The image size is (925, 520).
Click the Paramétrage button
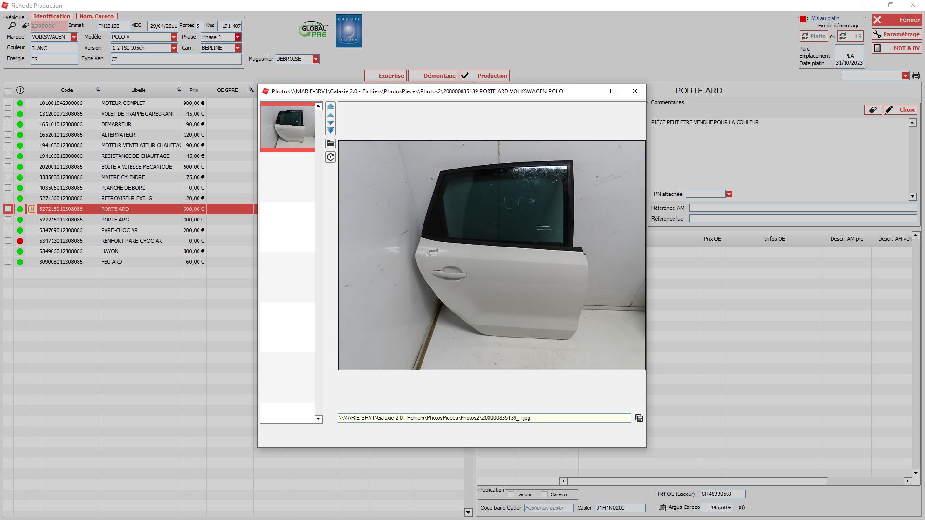[896, 34]
